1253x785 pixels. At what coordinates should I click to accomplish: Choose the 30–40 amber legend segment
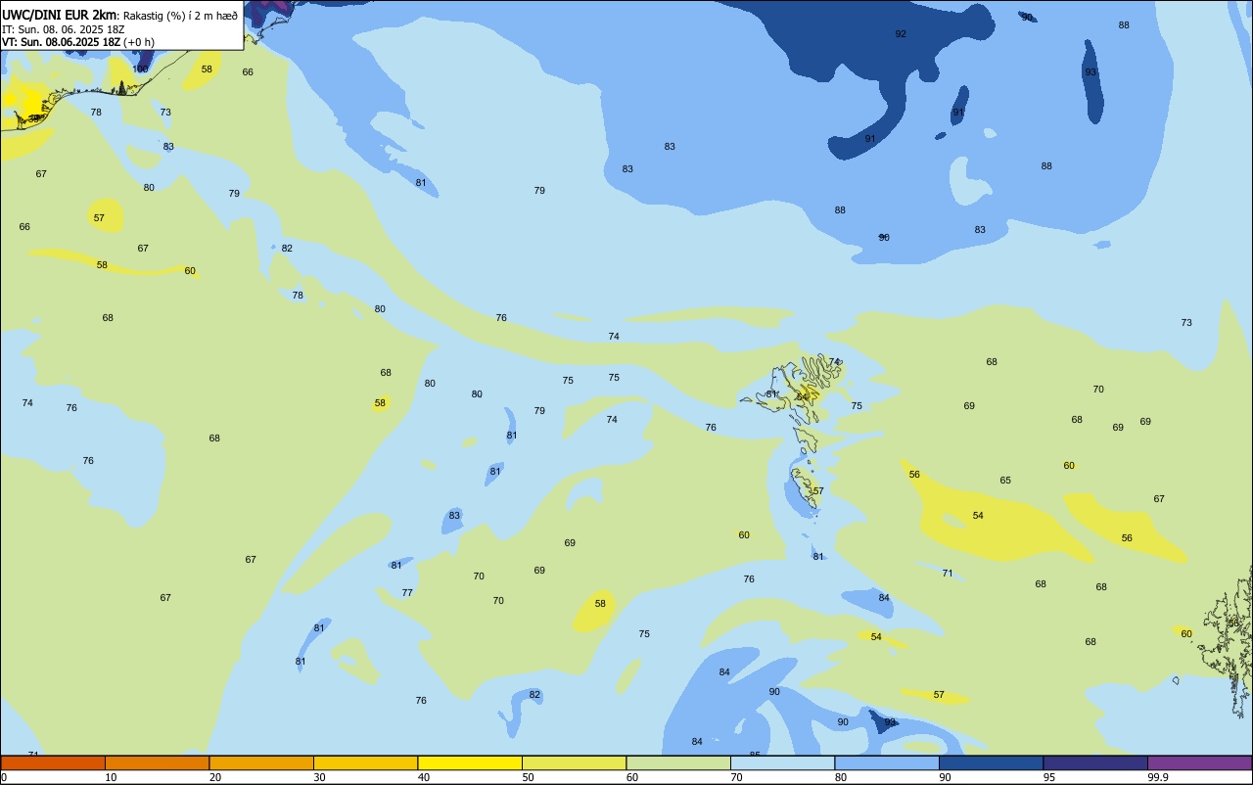[365, 762]
